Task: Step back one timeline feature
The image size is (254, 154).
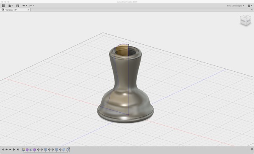Action: [6, 149]
